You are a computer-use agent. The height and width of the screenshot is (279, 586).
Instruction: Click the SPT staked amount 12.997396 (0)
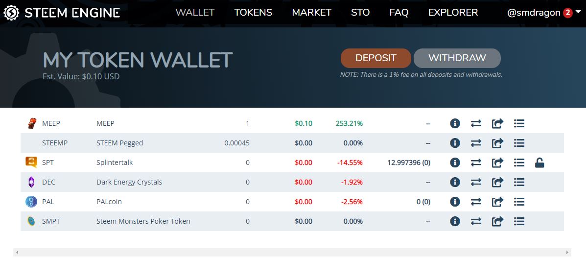click(409, 163)
